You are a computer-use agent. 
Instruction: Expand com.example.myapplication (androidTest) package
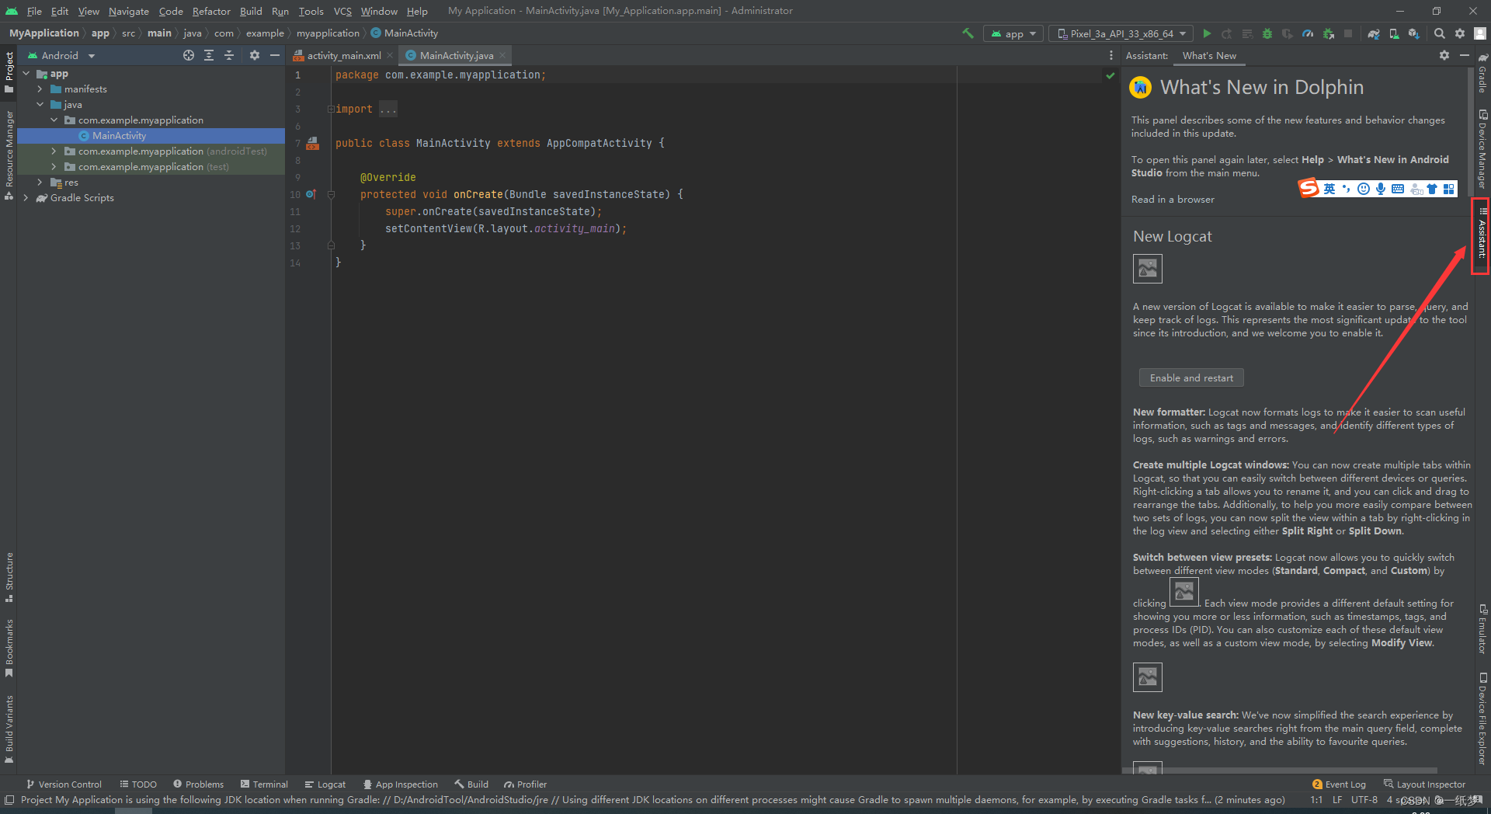click(54, 151)
